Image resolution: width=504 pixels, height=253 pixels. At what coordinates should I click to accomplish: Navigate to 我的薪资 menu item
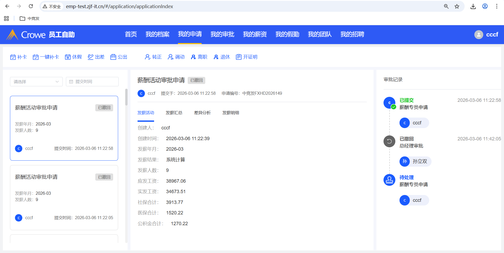click(255, 34)
